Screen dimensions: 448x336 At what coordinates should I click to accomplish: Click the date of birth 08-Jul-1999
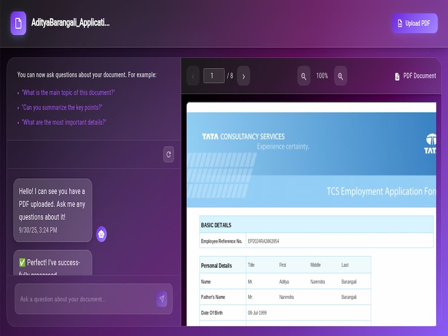pyautogui.click(x=257, y=313)
